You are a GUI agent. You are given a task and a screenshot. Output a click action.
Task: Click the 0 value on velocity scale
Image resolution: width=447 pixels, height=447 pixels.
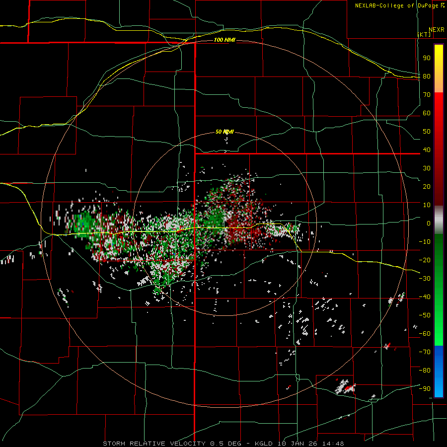[x=429, y=223]
